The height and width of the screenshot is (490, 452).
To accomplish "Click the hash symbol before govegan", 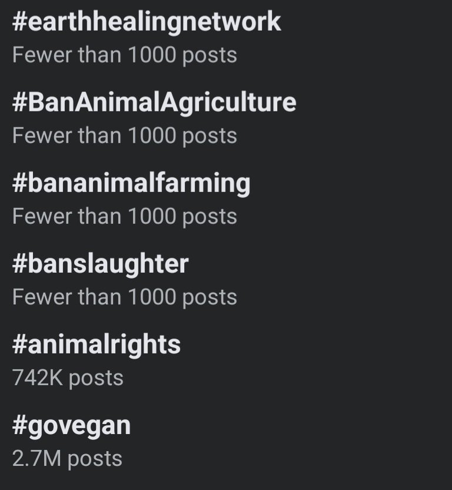I will coord(19,425).
